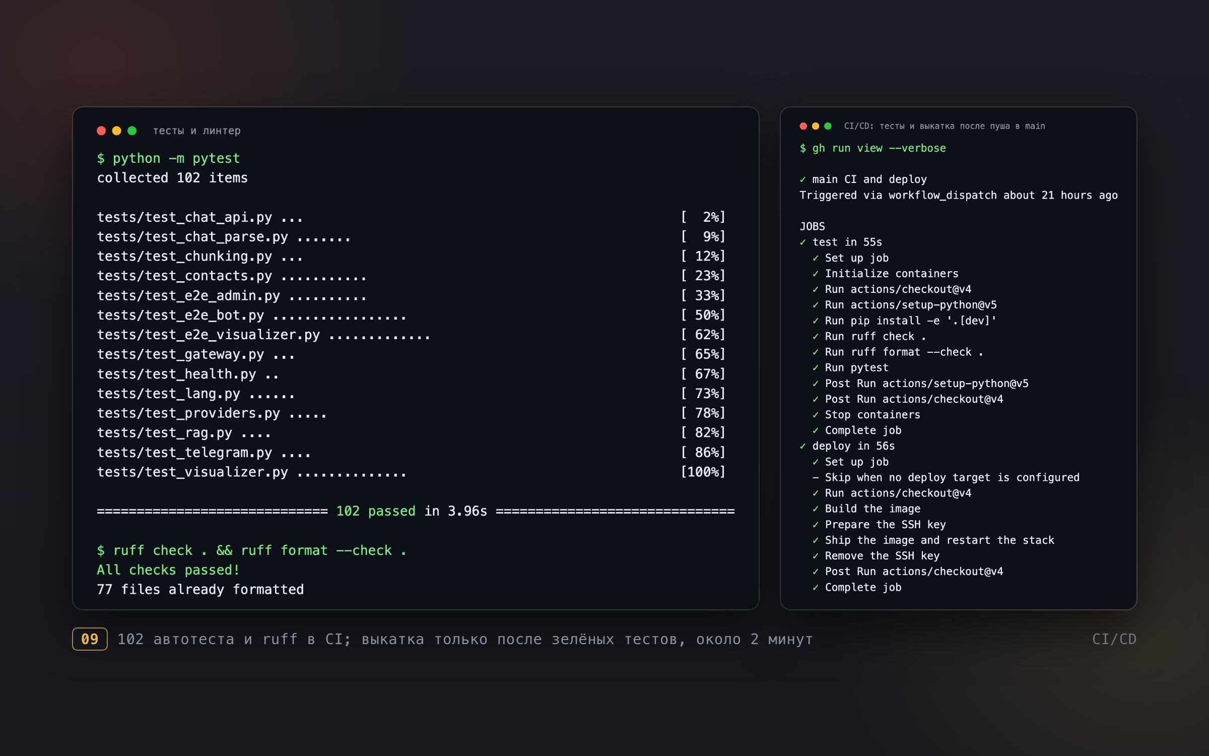
Task: Click yellow minimize dot in тесты и линтер window
Action: pos(117,131)
